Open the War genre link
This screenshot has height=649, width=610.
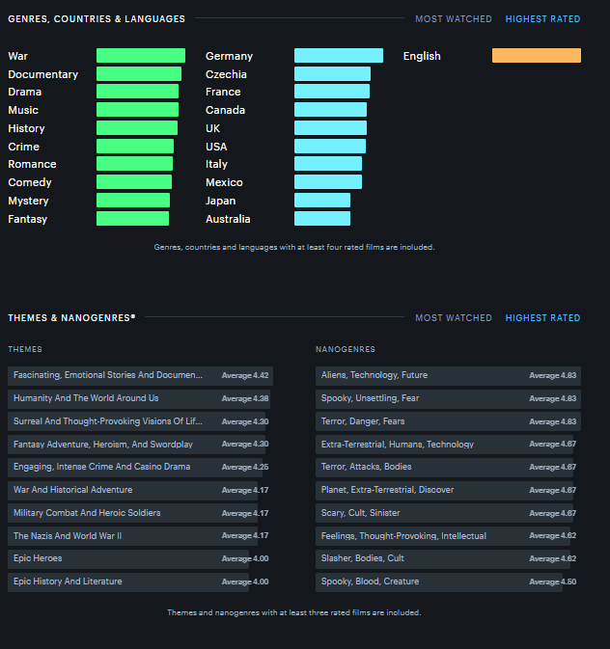18,56
